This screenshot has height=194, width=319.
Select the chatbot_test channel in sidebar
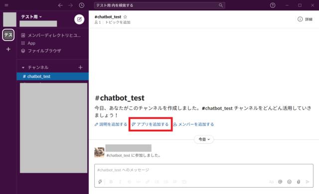click(x=52, y=76)
